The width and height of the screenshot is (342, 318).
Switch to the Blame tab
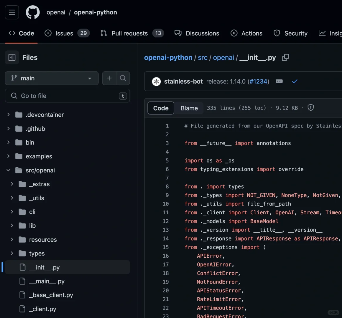click(189, 108)
